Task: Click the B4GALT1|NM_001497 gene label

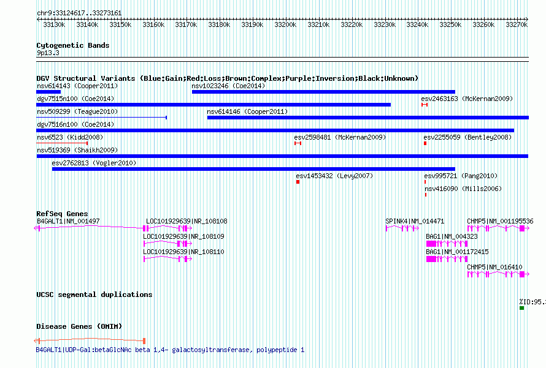Action: click(68, 221)
